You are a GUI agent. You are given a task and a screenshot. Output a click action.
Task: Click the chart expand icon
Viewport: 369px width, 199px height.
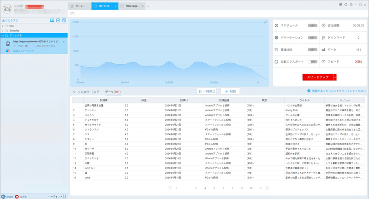pyautogui.click(x=265, y=22)
